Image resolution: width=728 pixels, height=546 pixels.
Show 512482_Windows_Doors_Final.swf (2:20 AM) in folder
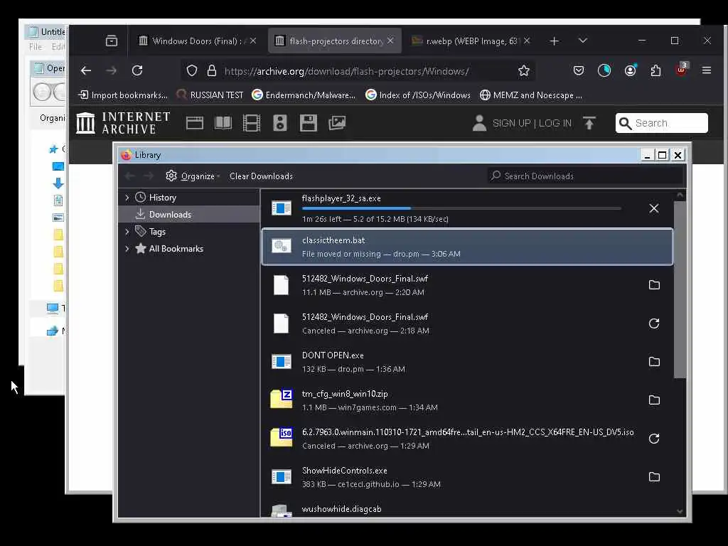pos(654,284)
